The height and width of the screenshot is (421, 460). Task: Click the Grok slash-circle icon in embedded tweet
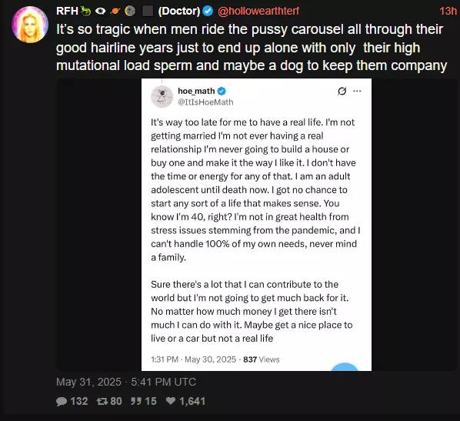coord(342,92)
